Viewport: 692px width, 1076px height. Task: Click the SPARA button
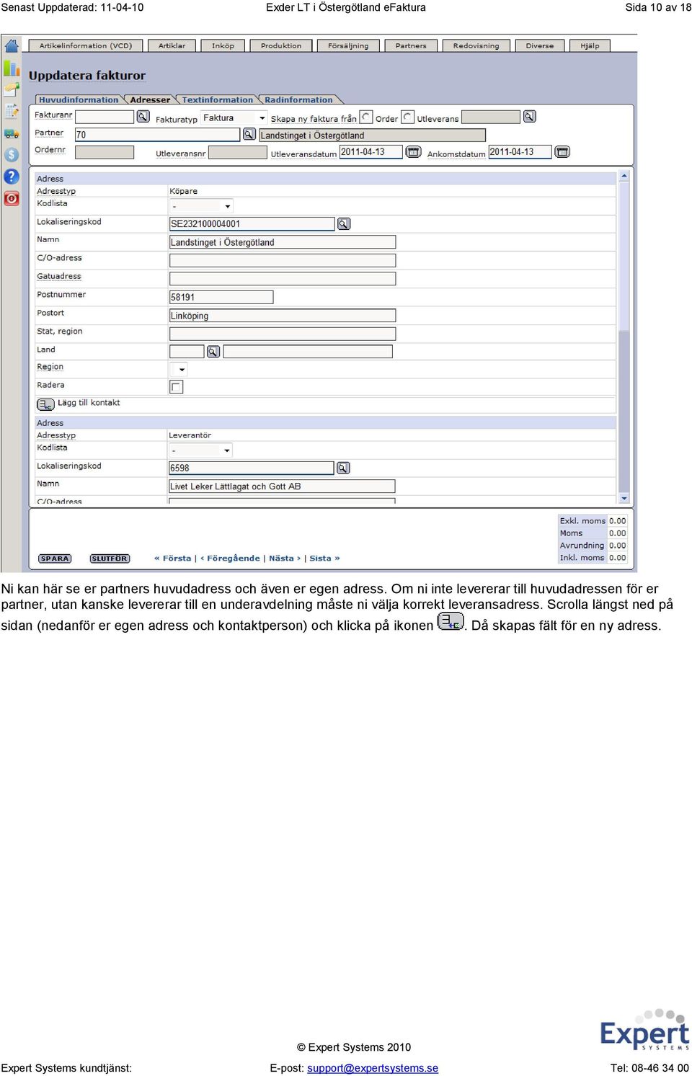coord(55,559)
